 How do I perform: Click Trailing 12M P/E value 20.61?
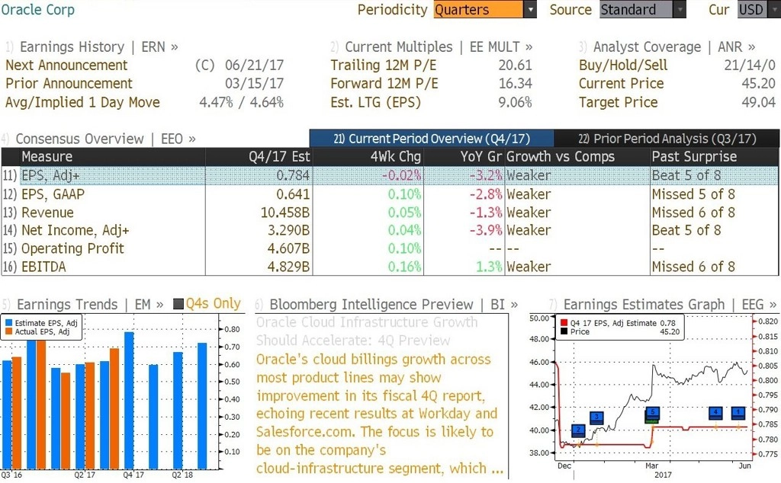pos(515,66)
